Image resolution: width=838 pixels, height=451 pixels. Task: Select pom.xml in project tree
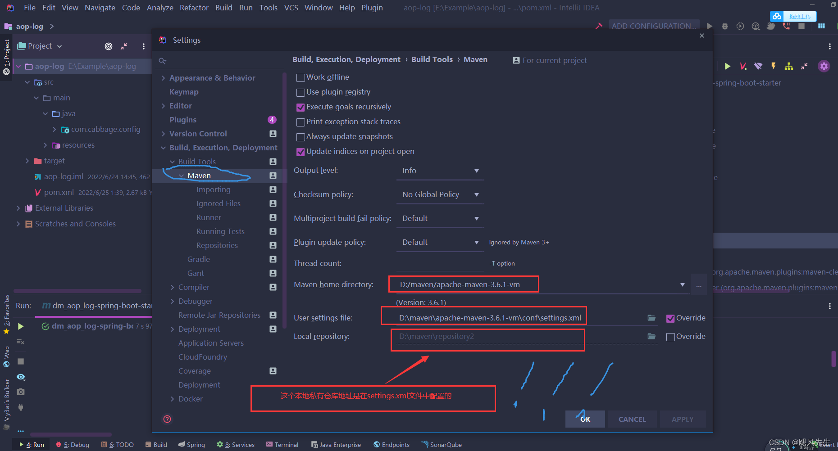click(59, 192)
